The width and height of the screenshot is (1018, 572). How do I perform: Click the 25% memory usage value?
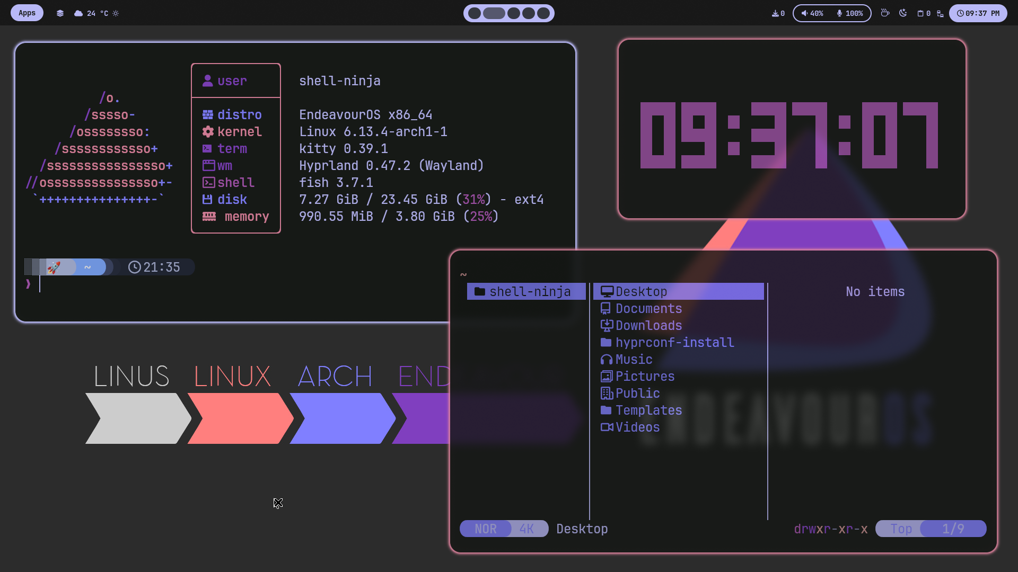(481, 217)
